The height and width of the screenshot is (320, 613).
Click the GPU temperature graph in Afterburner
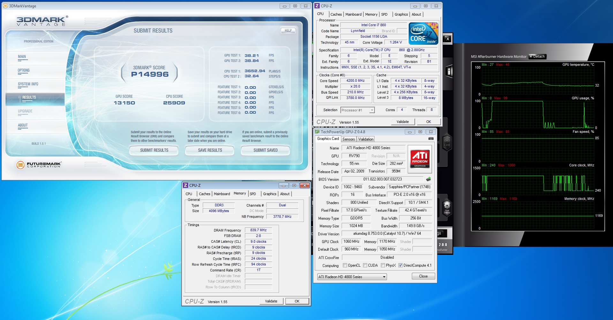coord(538,81)
